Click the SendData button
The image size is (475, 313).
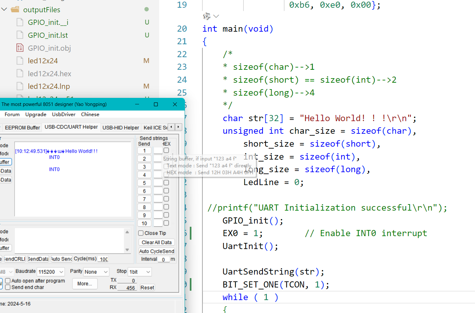click(x=38, y=259)
